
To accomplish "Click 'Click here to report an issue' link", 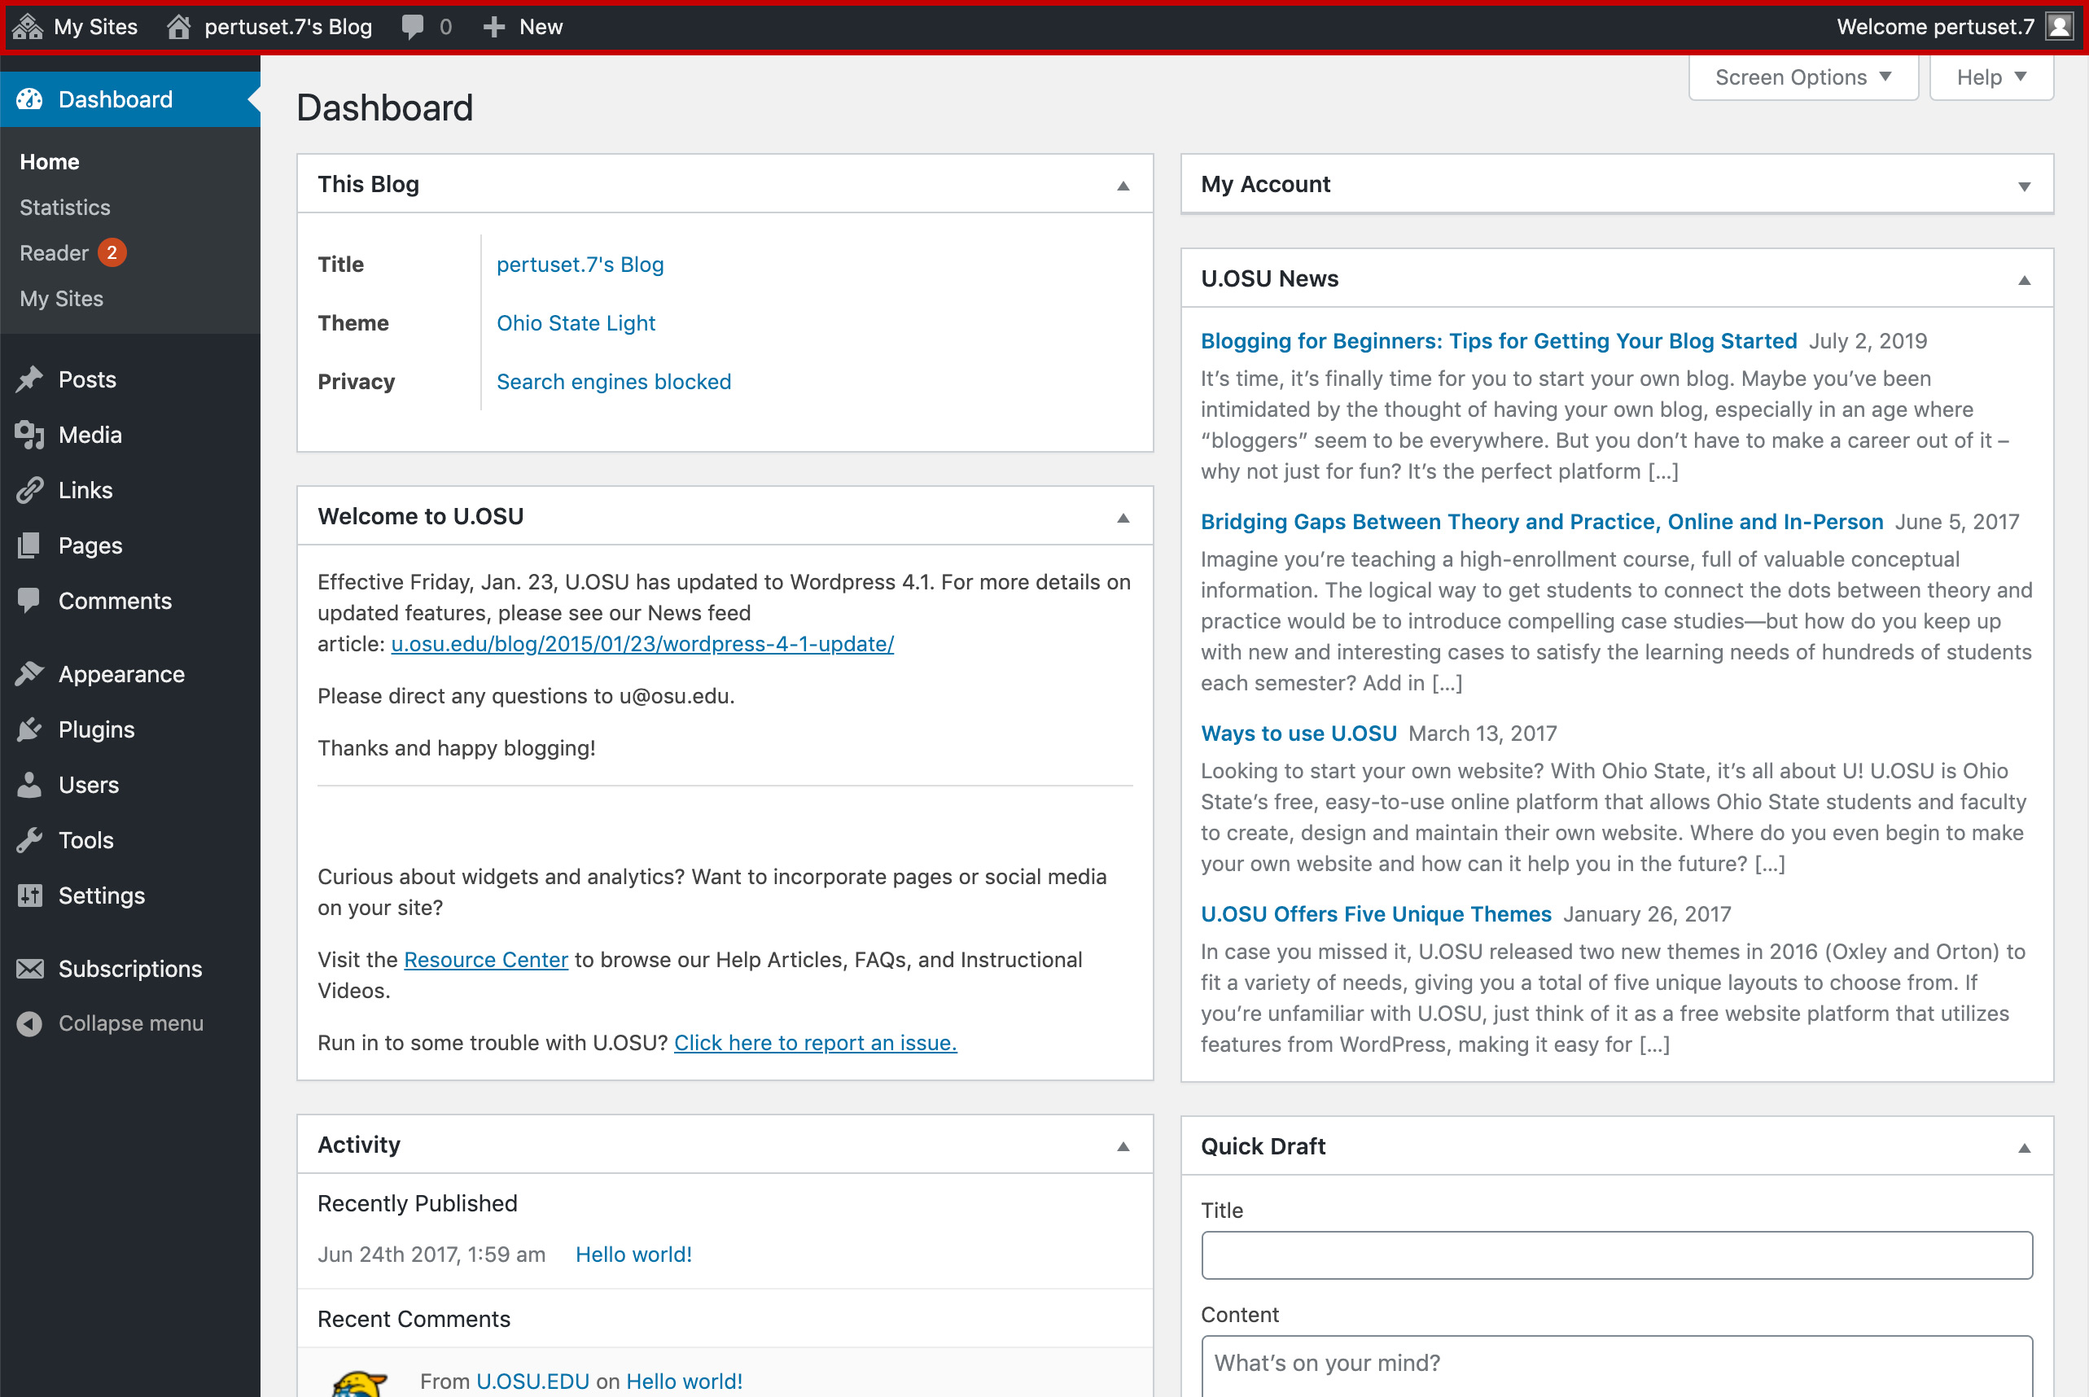I will [x=816, y=1041].
